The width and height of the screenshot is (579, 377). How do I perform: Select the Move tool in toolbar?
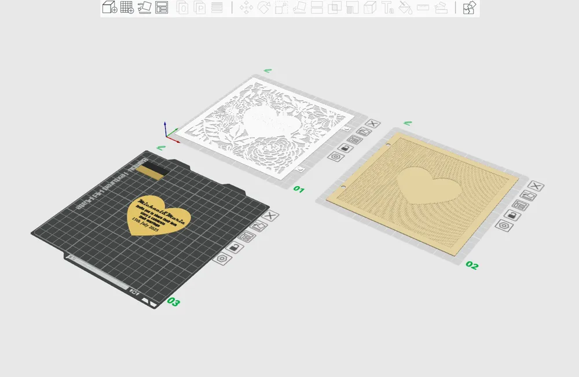[x=246, y=8]
